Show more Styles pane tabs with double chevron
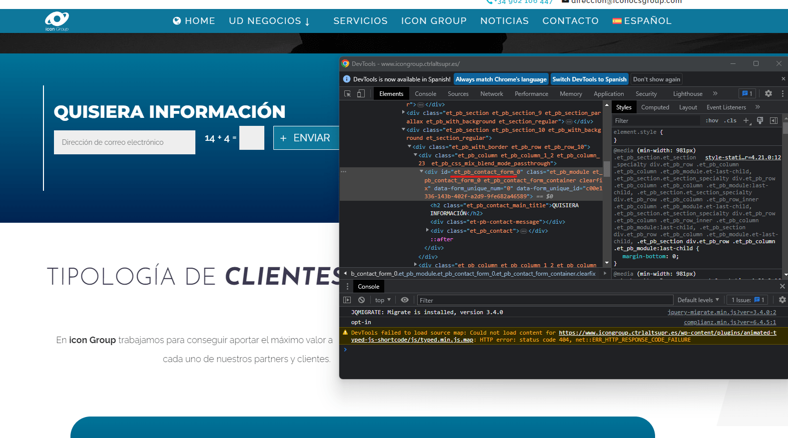This screenshot has width=788, height=438. coord(758,107)
